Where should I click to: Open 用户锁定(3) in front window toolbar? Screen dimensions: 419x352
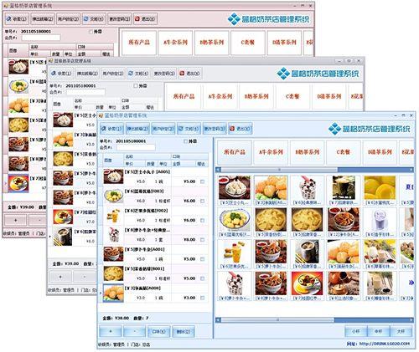[x=163, y=129]
